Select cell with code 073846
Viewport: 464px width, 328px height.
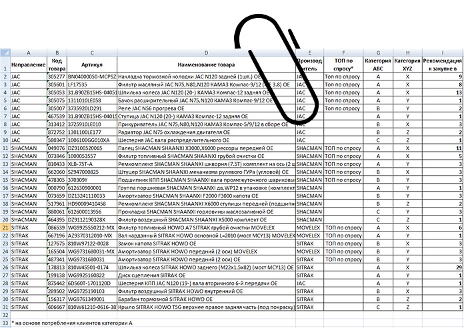coord(57,156)
